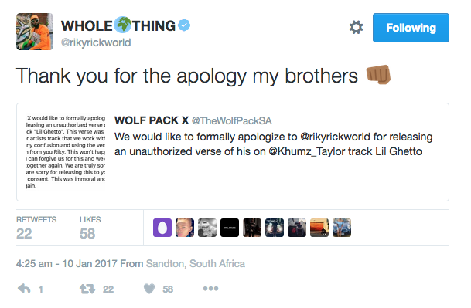Click the blue verified badge icon
The height and width of the screenshot is (308, 471).
click(x=184, y=25)
